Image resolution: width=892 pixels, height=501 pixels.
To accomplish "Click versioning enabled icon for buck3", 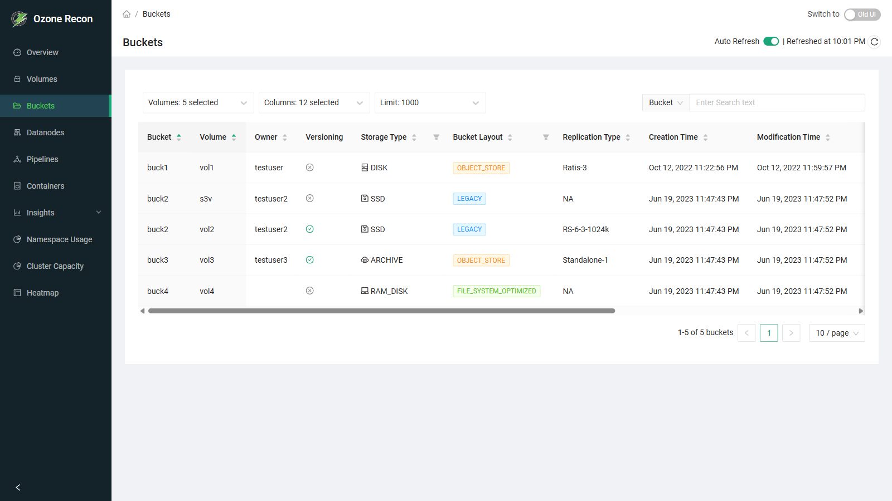I will 310,260.
